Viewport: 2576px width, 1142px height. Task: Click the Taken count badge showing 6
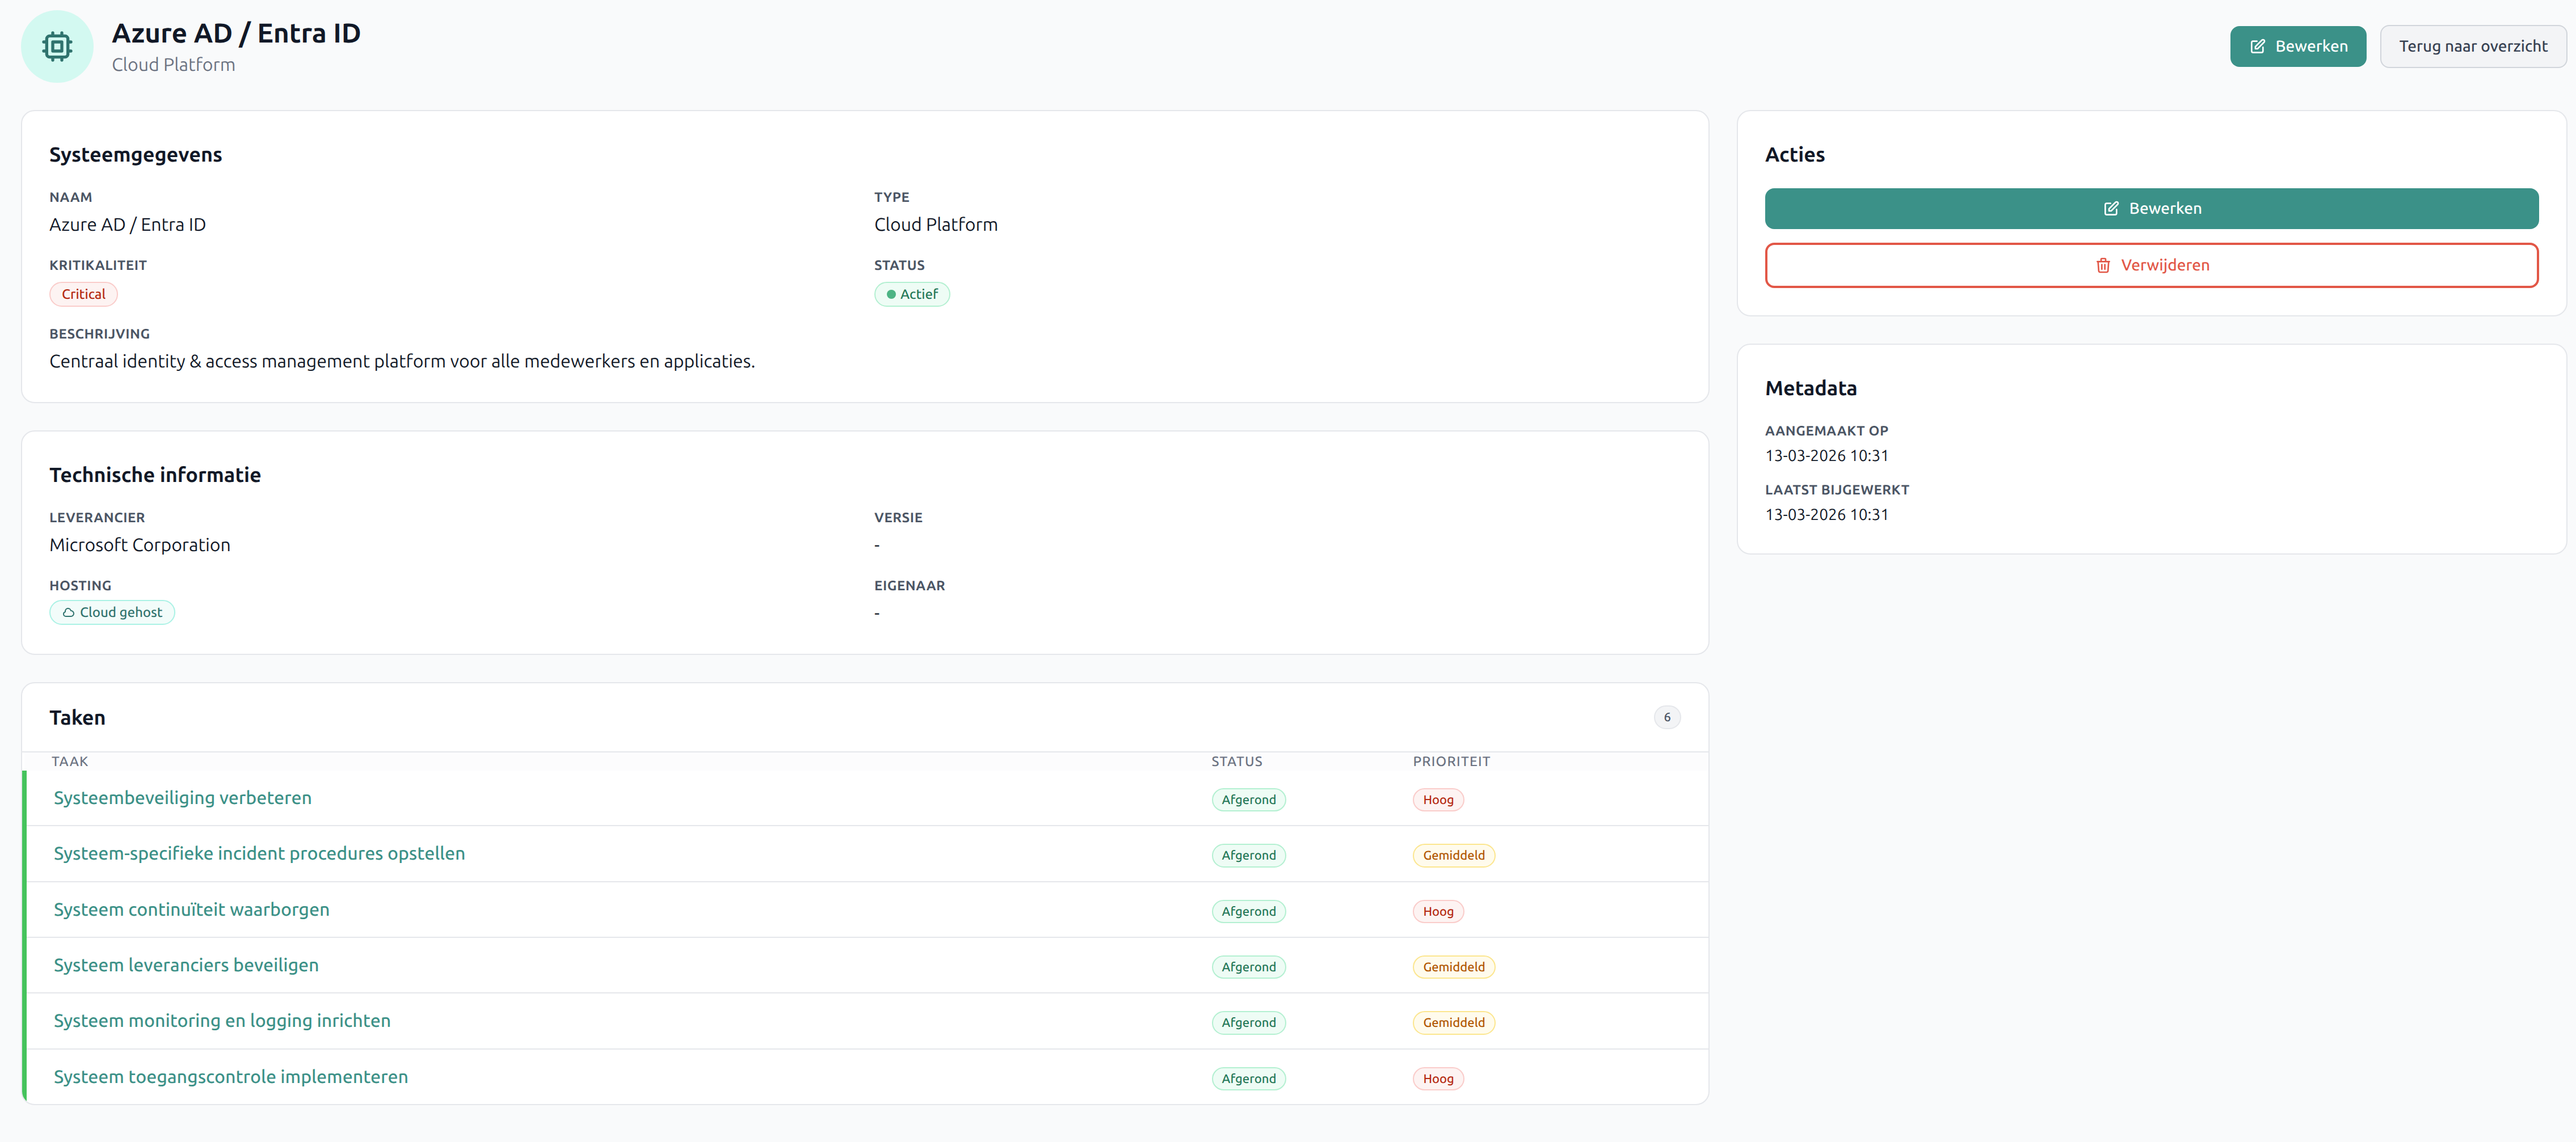tap(1666, 717)
